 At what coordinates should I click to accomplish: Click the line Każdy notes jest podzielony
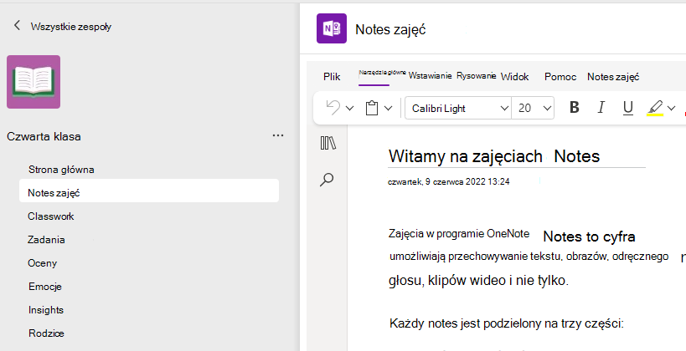click(x=506, y=324)
